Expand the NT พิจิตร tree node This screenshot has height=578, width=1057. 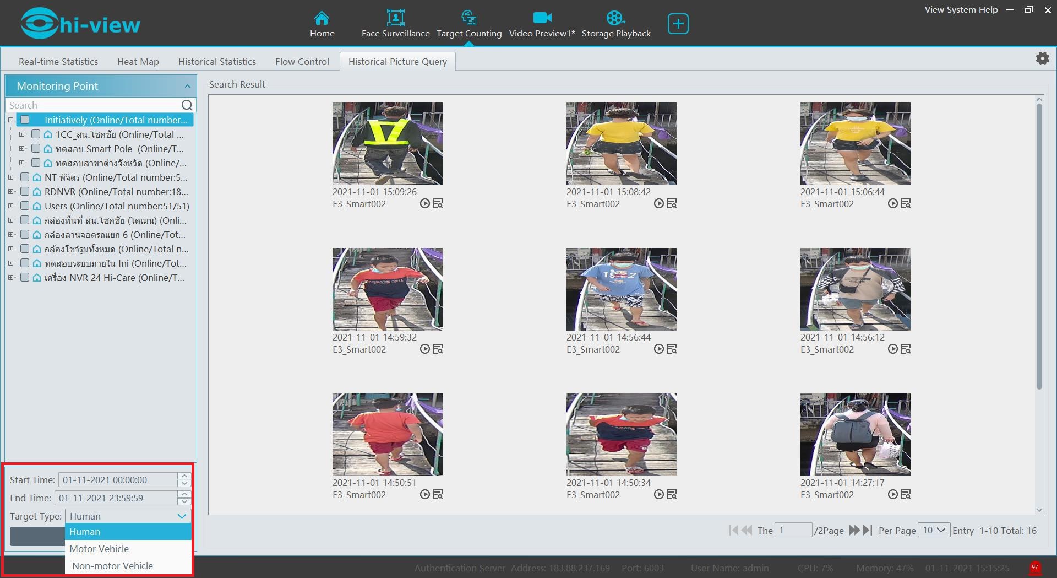click(10, 177)
